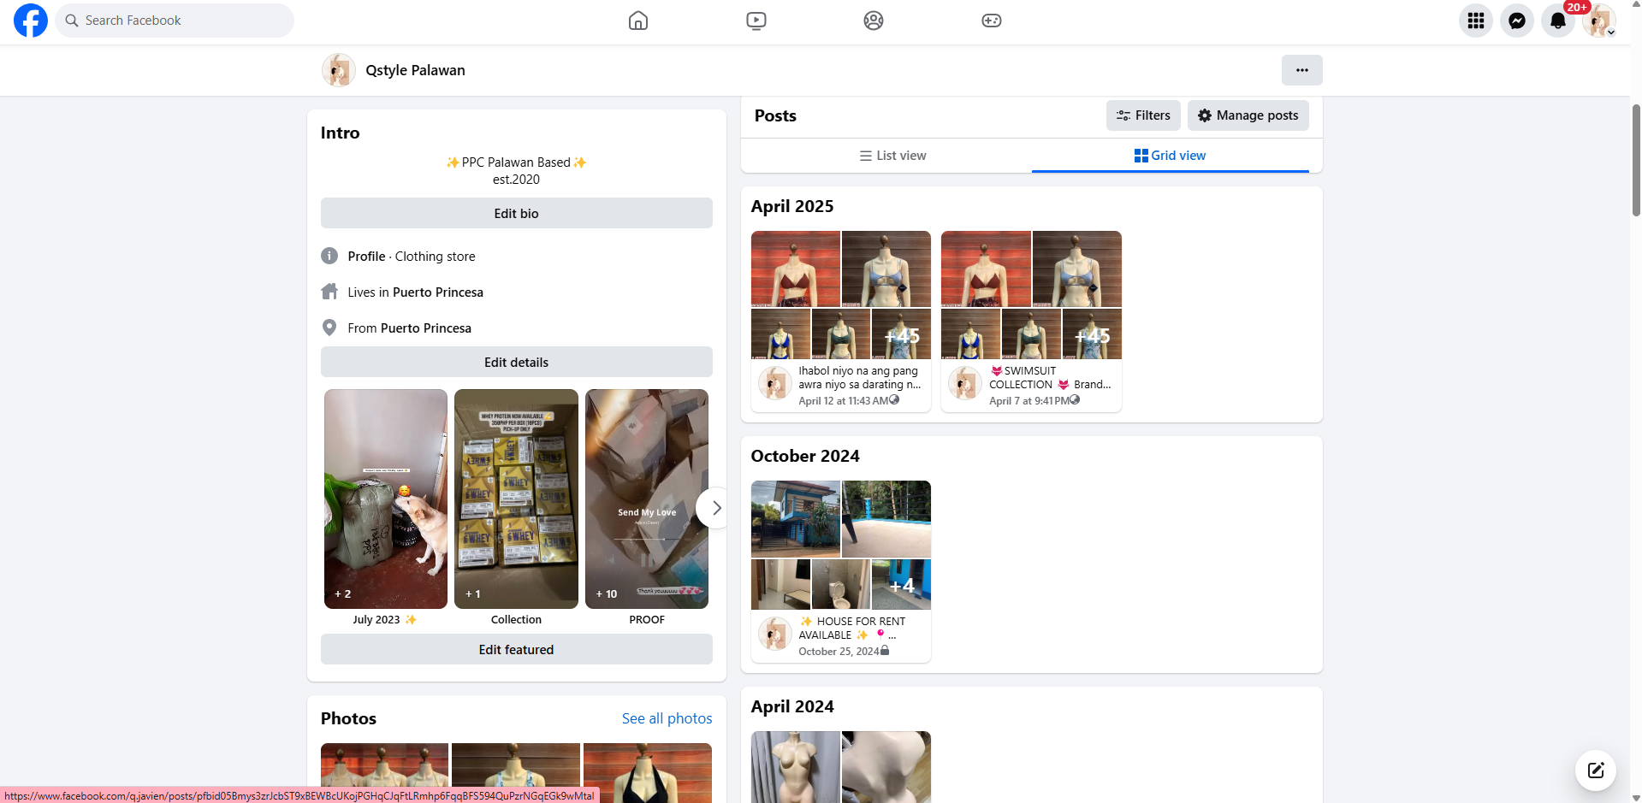Click the 'PPC Palawan Based' bio text

pyautogui.click(x=516, y=162)
